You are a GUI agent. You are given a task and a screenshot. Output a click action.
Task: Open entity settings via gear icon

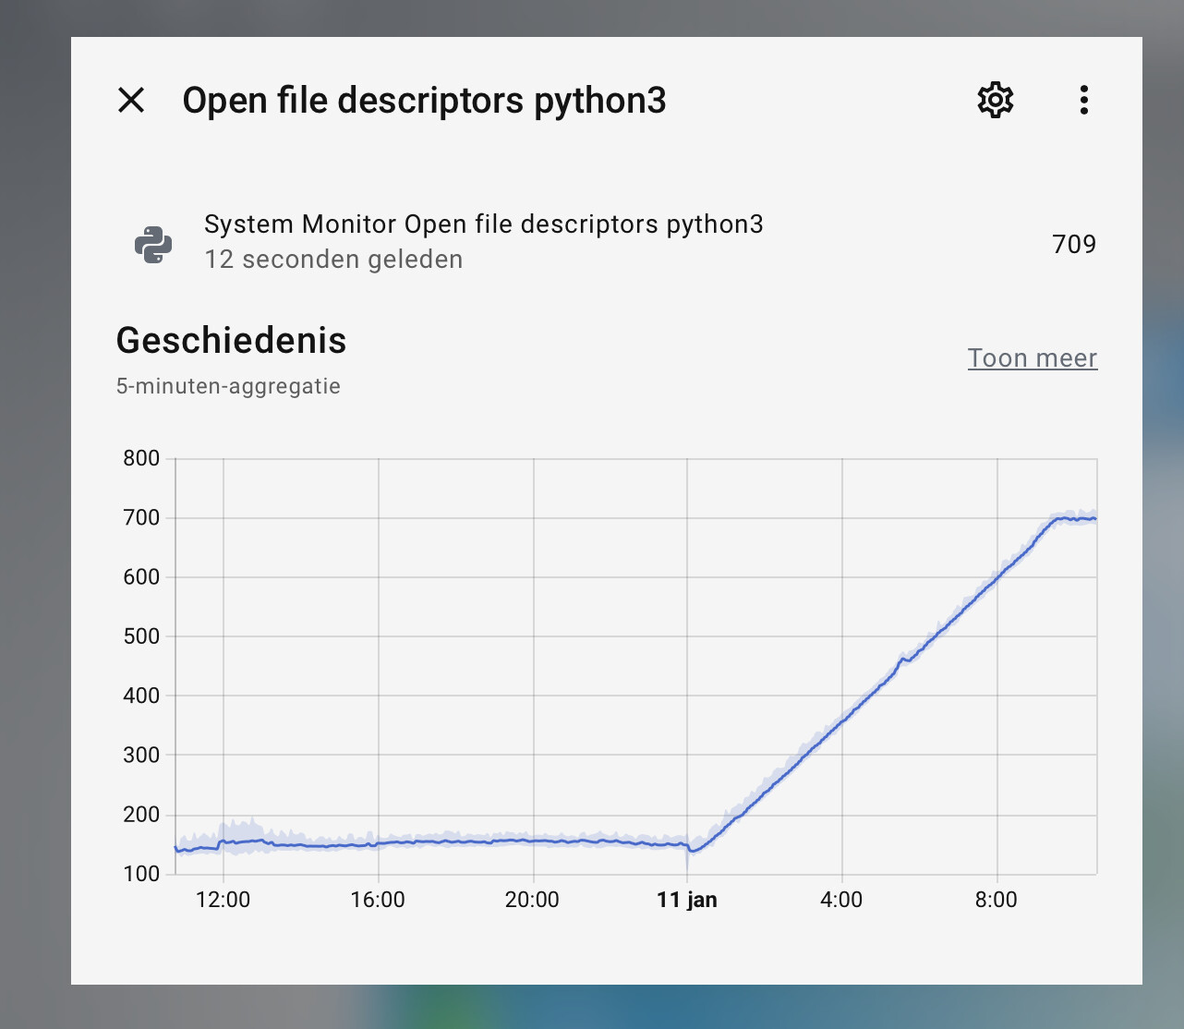(x=995, y=100)
